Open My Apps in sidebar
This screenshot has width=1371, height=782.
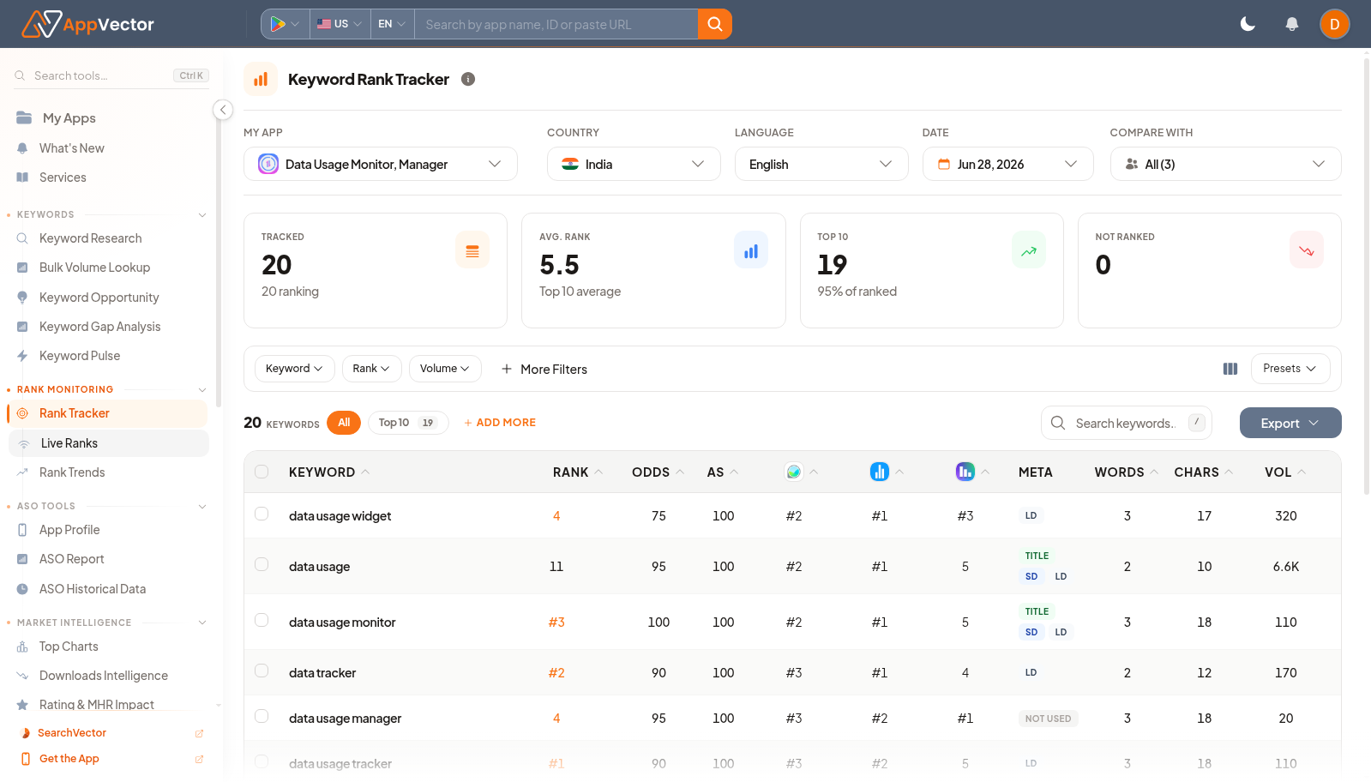click(69, 118)
